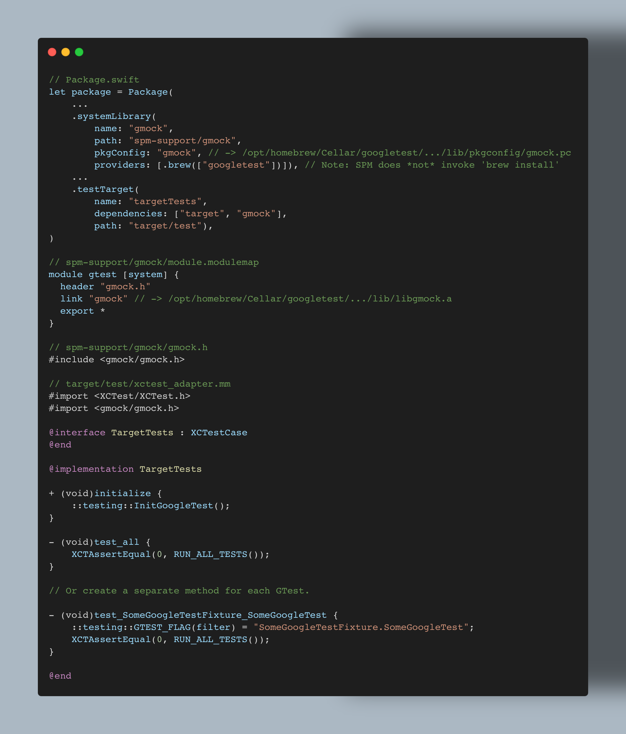The image size is (626, 734).
Task: Click the '// spm-support/gmock/gmock.h' comment
Action: click(x=128, y=347)
